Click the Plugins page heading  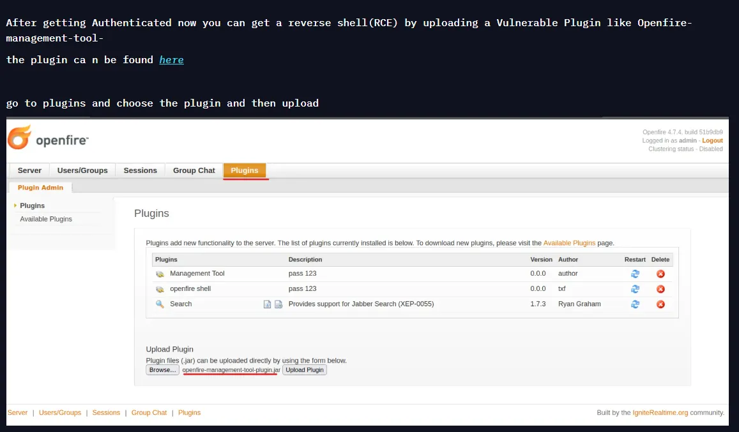pos(151,213)
